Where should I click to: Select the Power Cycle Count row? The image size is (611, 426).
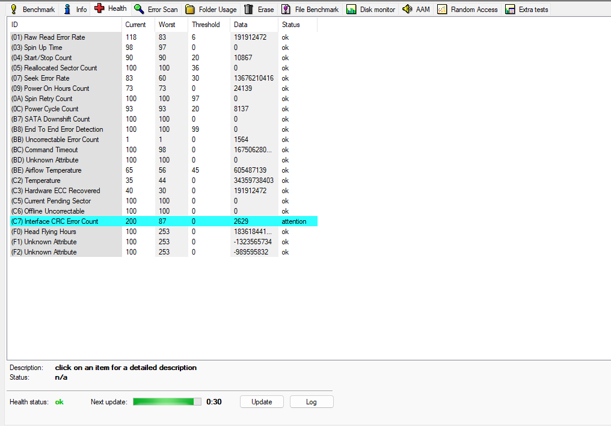164,109
